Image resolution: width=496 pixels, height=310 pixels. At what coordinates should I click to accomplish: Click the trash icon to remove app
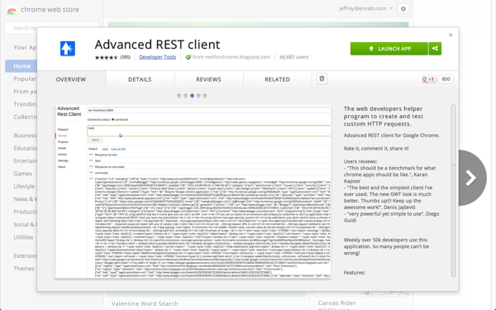point(322,79)
